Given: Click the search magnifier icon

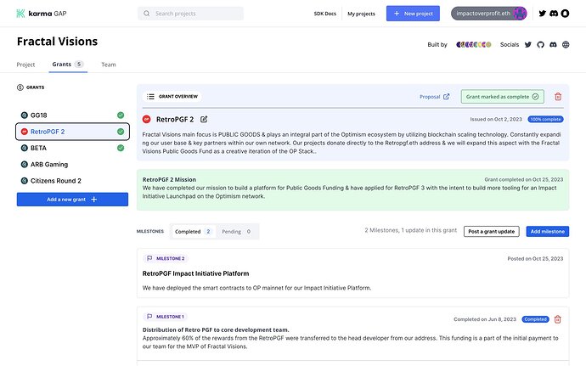Looking at the screenshot, I should pos(146,14).
